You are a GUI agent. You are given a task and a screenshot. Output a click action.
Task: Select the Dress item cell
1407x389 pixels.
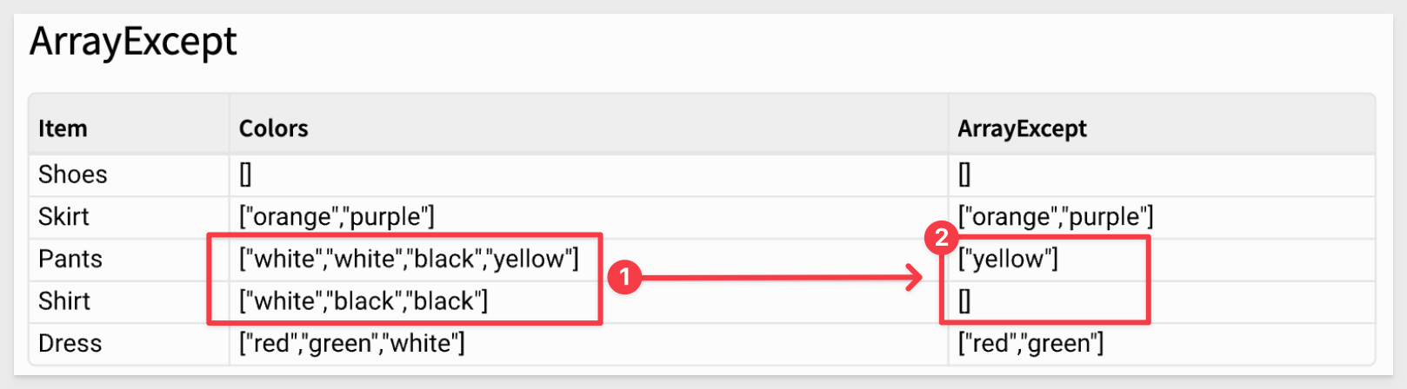(x=70, y=344)
